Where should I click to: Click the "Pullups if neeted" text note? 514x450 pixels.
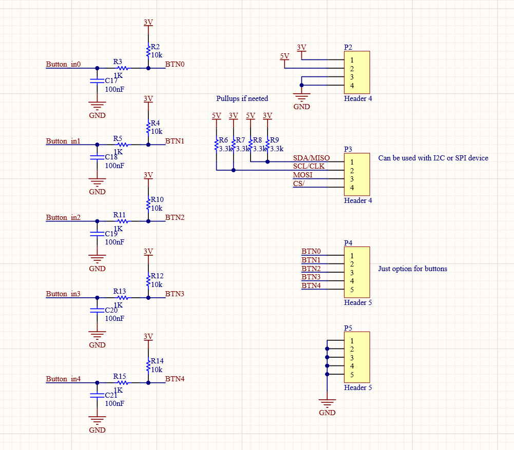pyautogui.click(x=242, y=98)
